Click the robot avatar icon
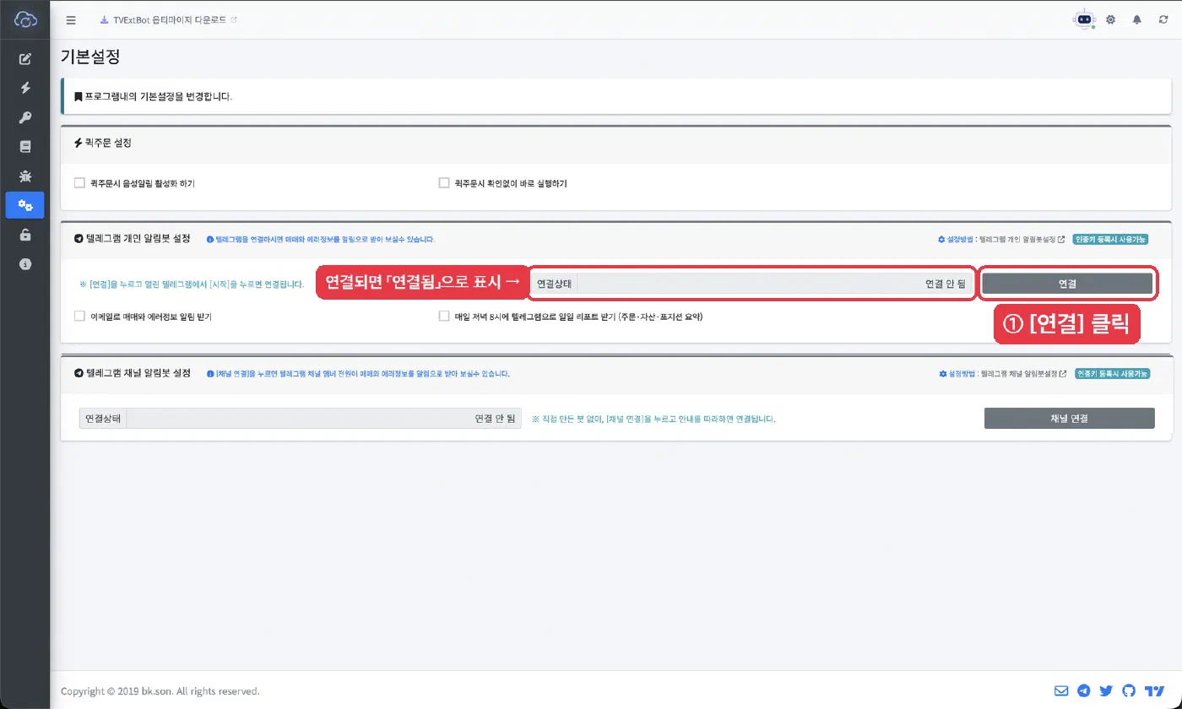Viewport: 1182px width, 709px height. pyautogui.click(x=1084, y=20)
